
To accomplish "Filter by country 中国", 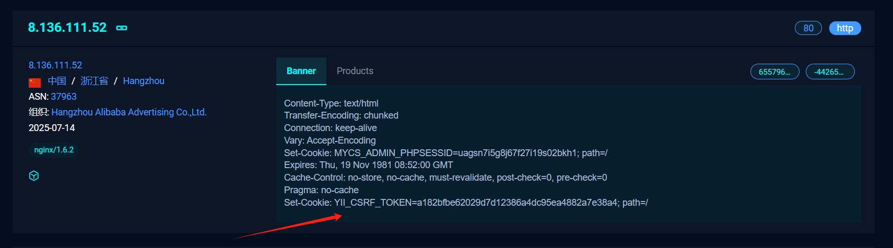I will click(57, 81).
